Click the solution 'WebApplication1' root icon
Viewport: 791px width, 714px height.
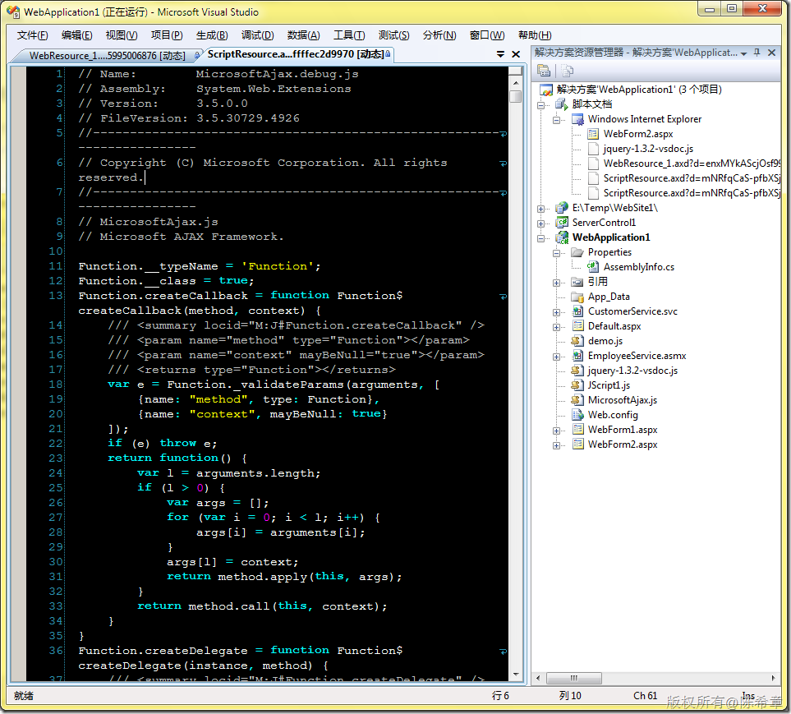(546, 90)
